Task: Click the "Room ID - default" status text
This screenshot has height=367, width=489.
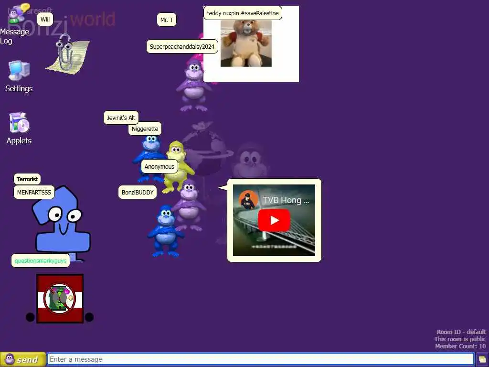Action: click(x=461, y=332)
